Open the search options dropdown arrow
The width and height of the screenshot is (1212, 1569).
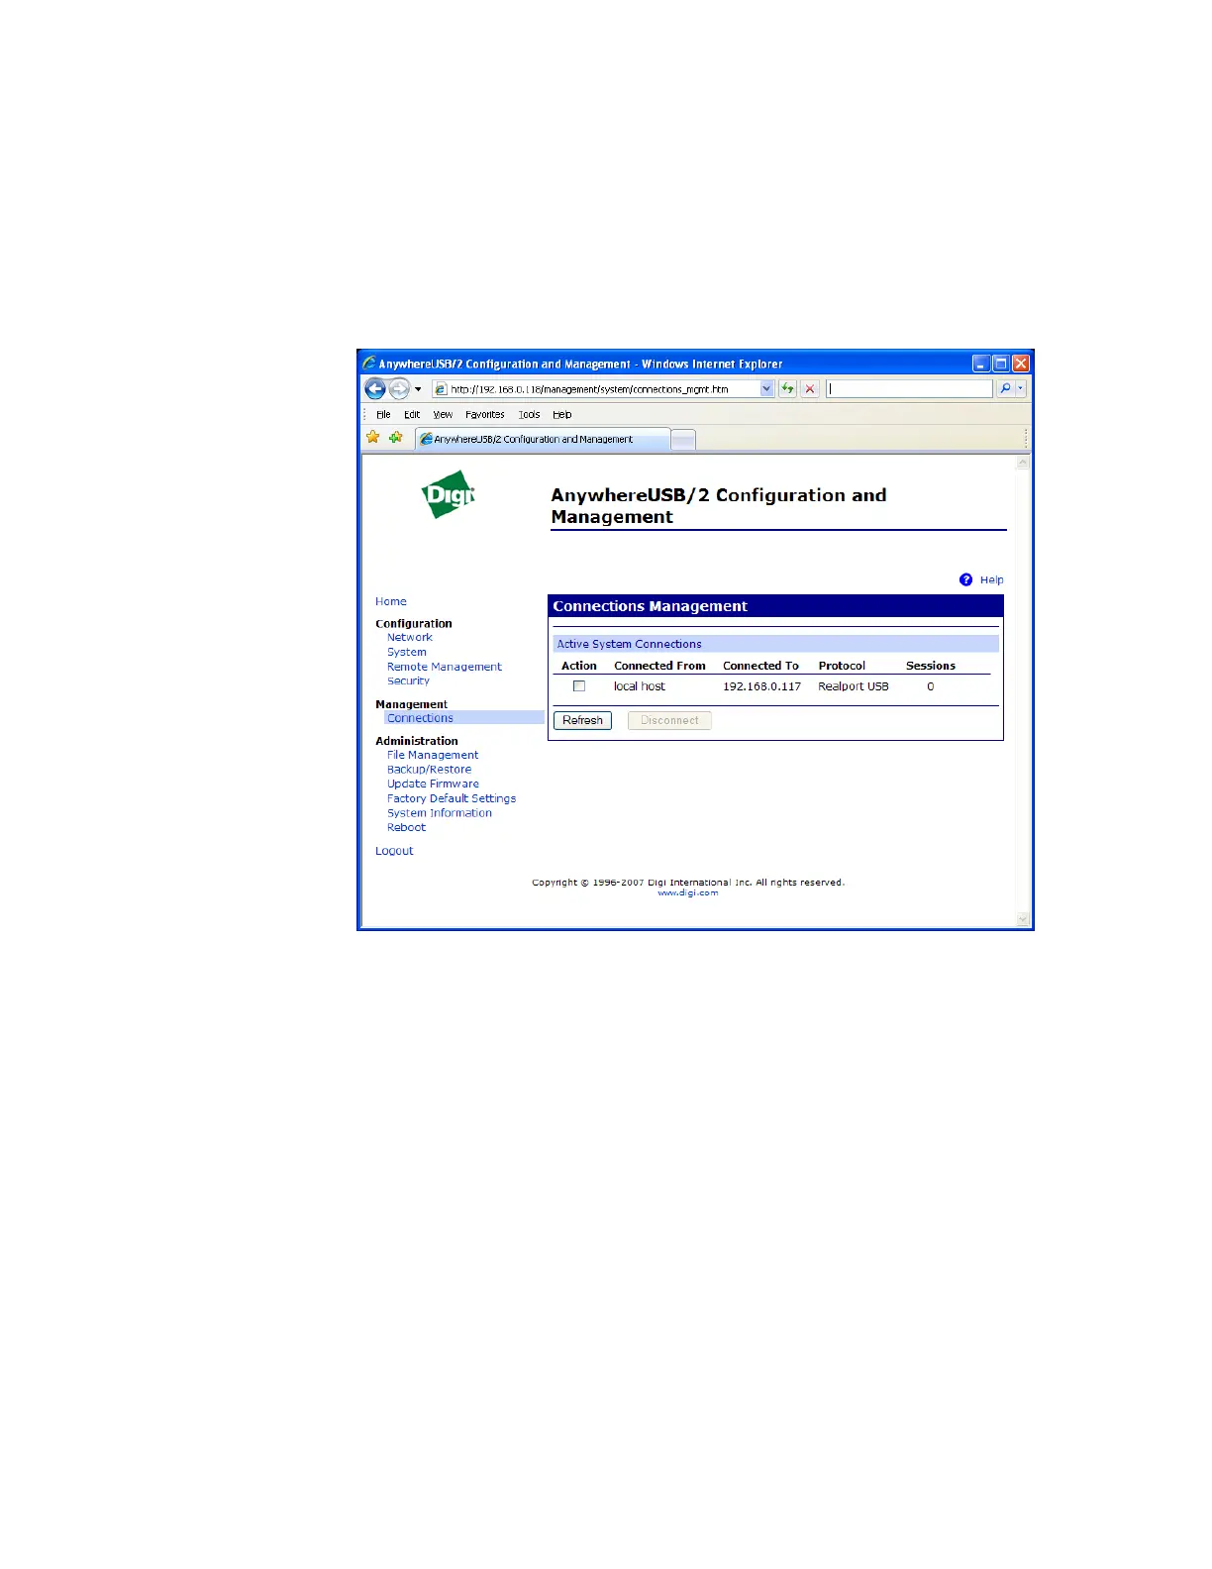[x=1021, y=389]
